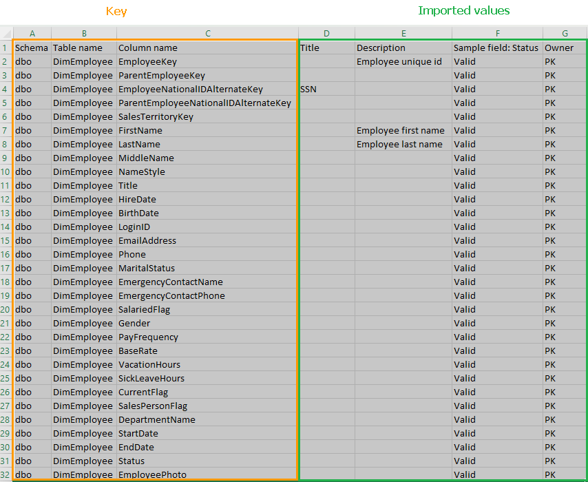The height and width of the screenshot is (482, 588).
Task: Click the 'Sample field: Status' header cell
Action: [x=496, y=48]
